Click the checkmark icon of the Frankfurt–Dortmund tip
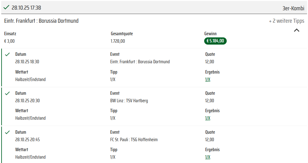This screenshot has width=308, height=163. pyautogui.click(x=8, y=54)
